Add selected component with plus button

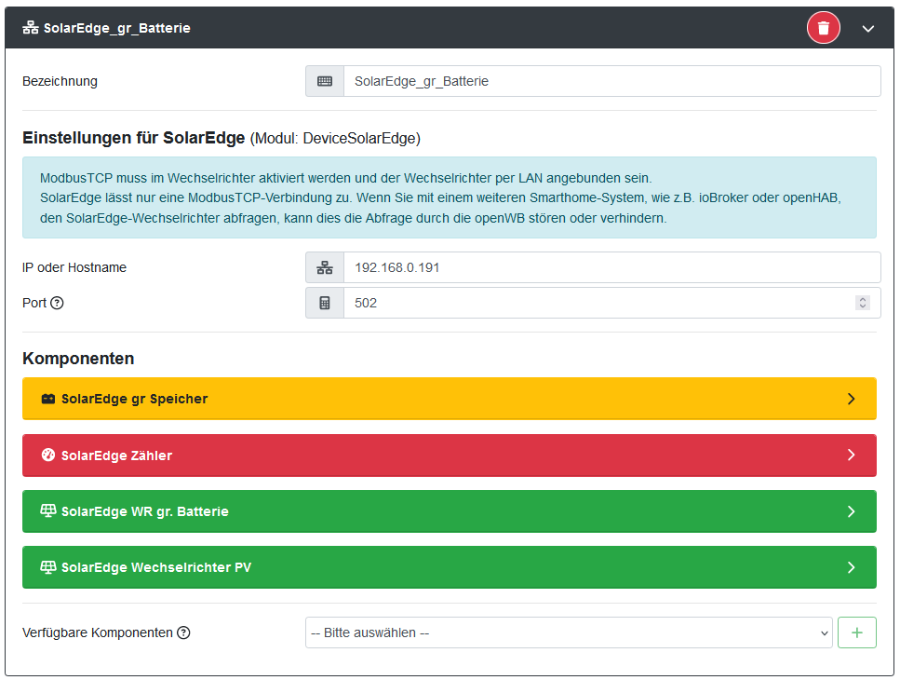[x=856, y=632]
